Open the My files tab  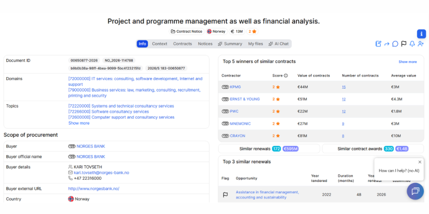click(x=256, y=44)
